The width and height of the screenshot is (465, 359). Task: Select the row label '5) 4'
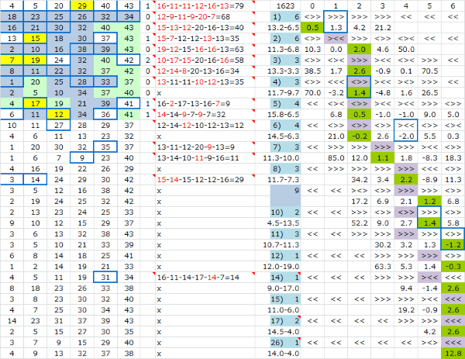point(285,104)
